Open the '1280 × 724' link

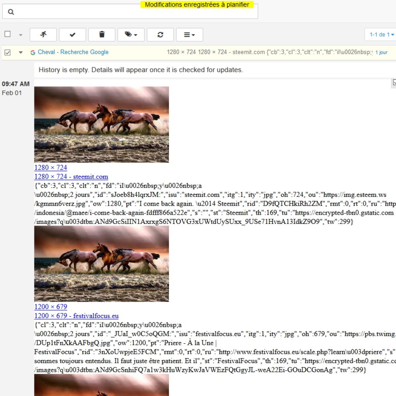[51, 167]
